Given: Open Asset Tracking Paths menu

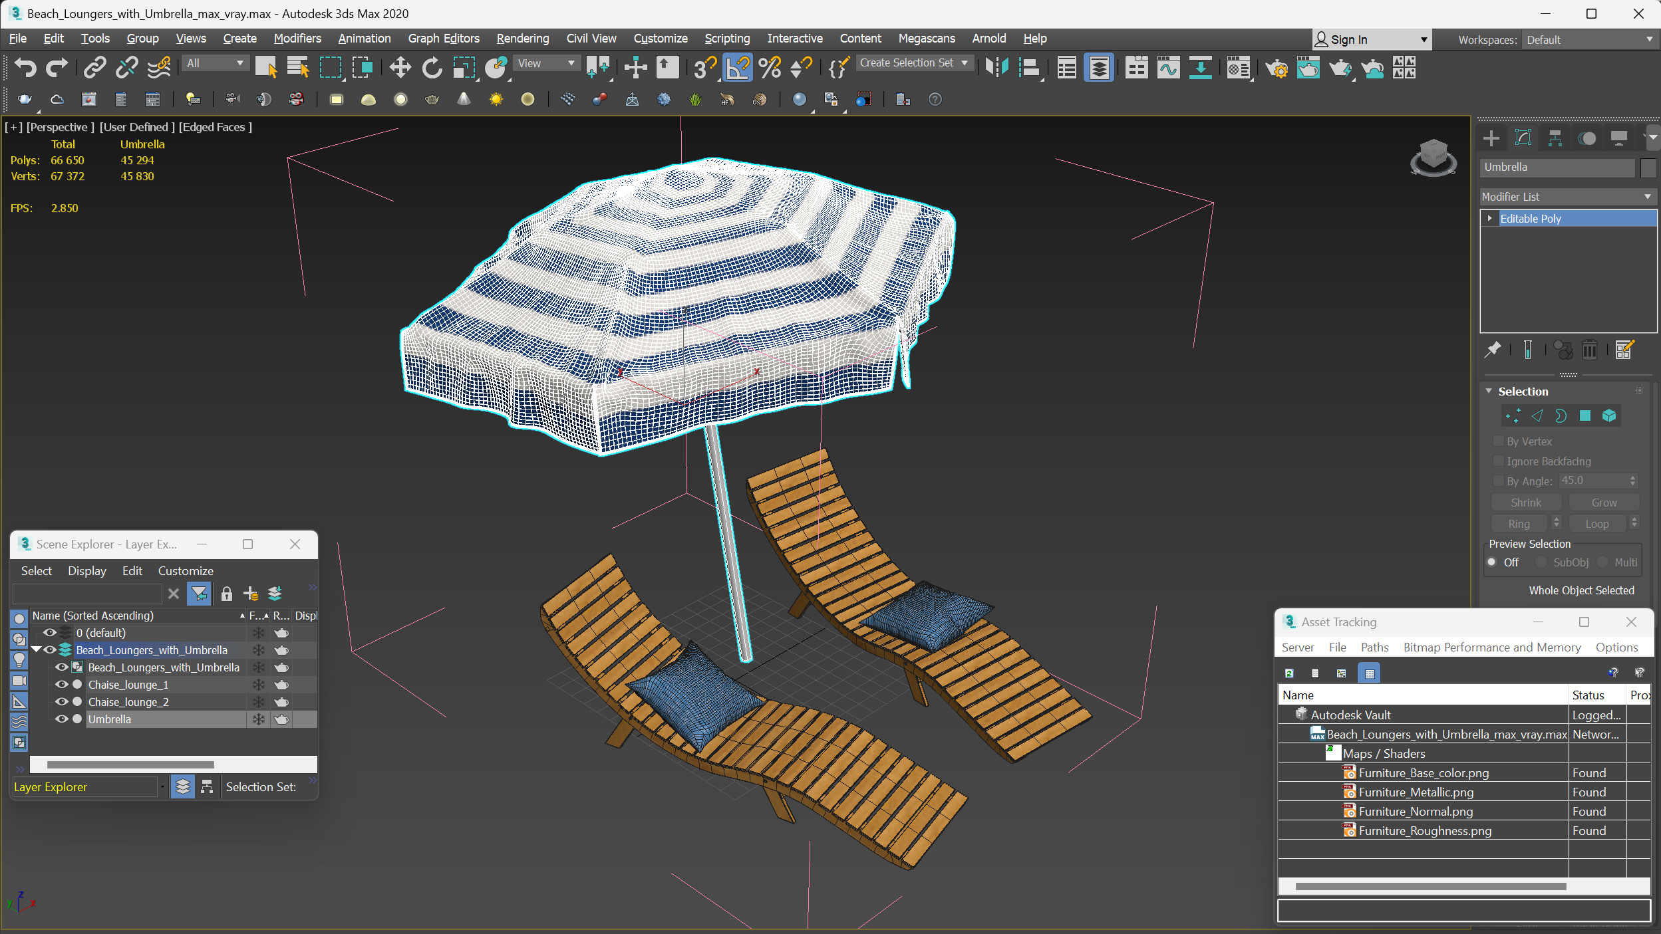Looking at the screenshot, I should 1374,647.
